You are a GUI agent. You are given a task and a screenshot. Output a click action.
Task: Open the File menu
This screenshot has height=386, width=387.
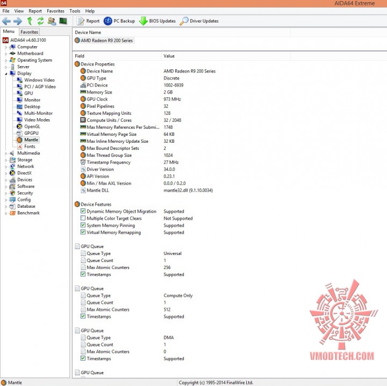[x=6, y=11]
